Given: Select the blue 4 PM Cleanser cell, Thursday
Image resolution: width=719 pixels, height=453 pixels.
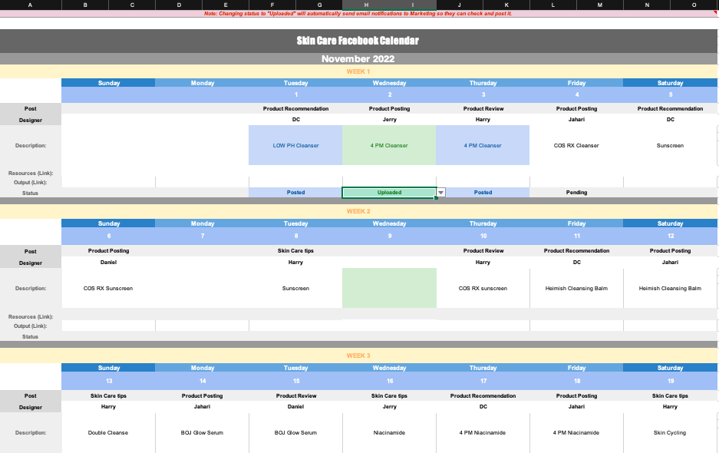Looking at the screenshot, I should (483, 145).
